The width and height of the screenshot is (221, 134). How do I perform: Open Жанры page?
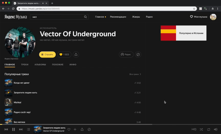[136, 17]
